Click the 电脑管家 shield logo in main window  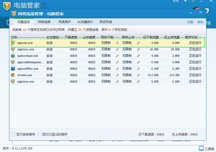click(x=6, y=6)
